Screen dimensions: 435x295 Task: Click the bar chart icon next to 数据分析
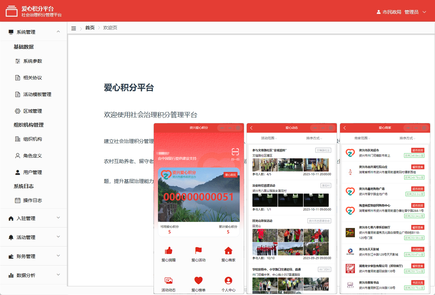[11, 275]
